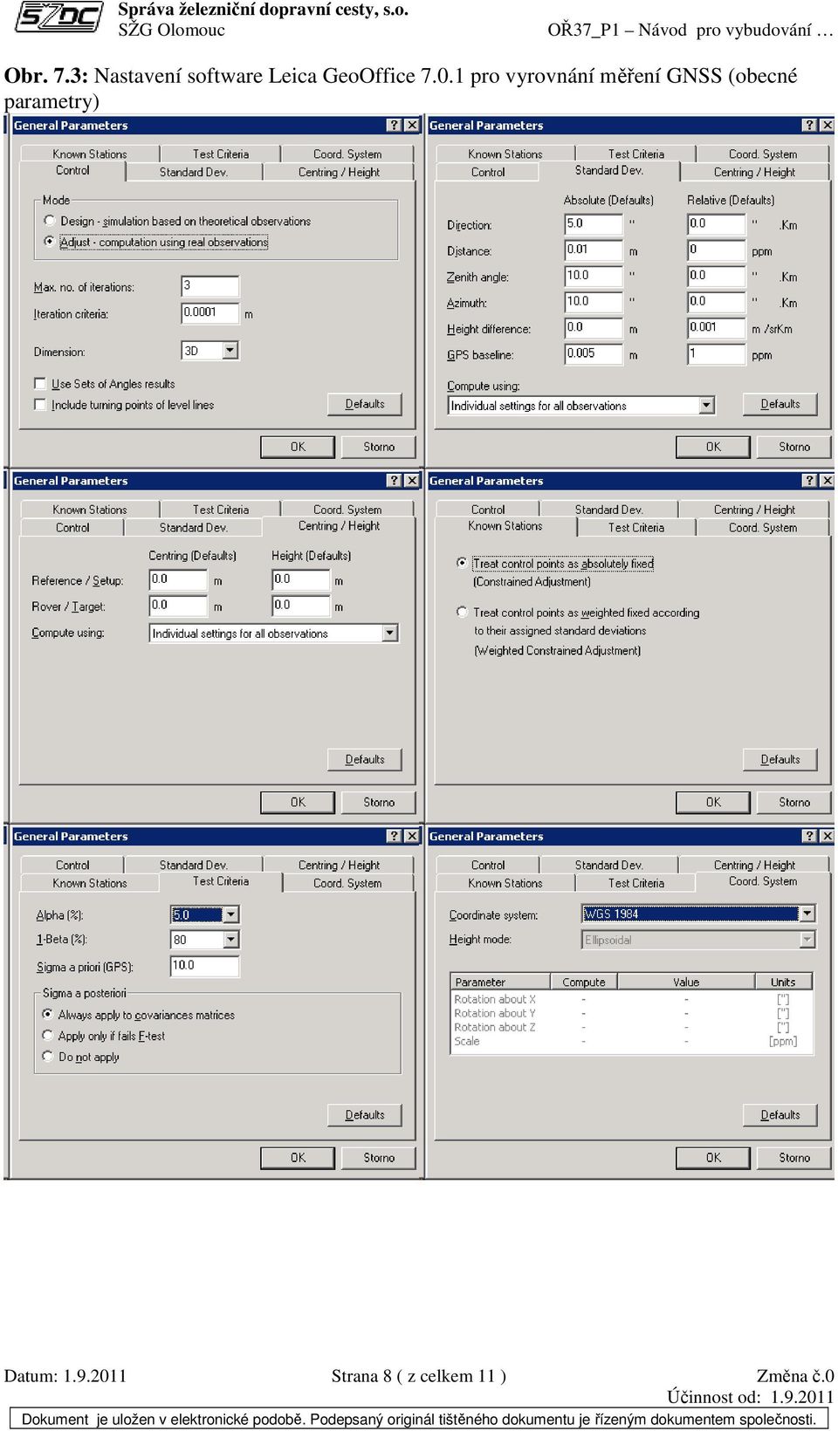Click absolute Azimuth field
The width and height of the screenshot is (838, 1431).
[594, 303]
